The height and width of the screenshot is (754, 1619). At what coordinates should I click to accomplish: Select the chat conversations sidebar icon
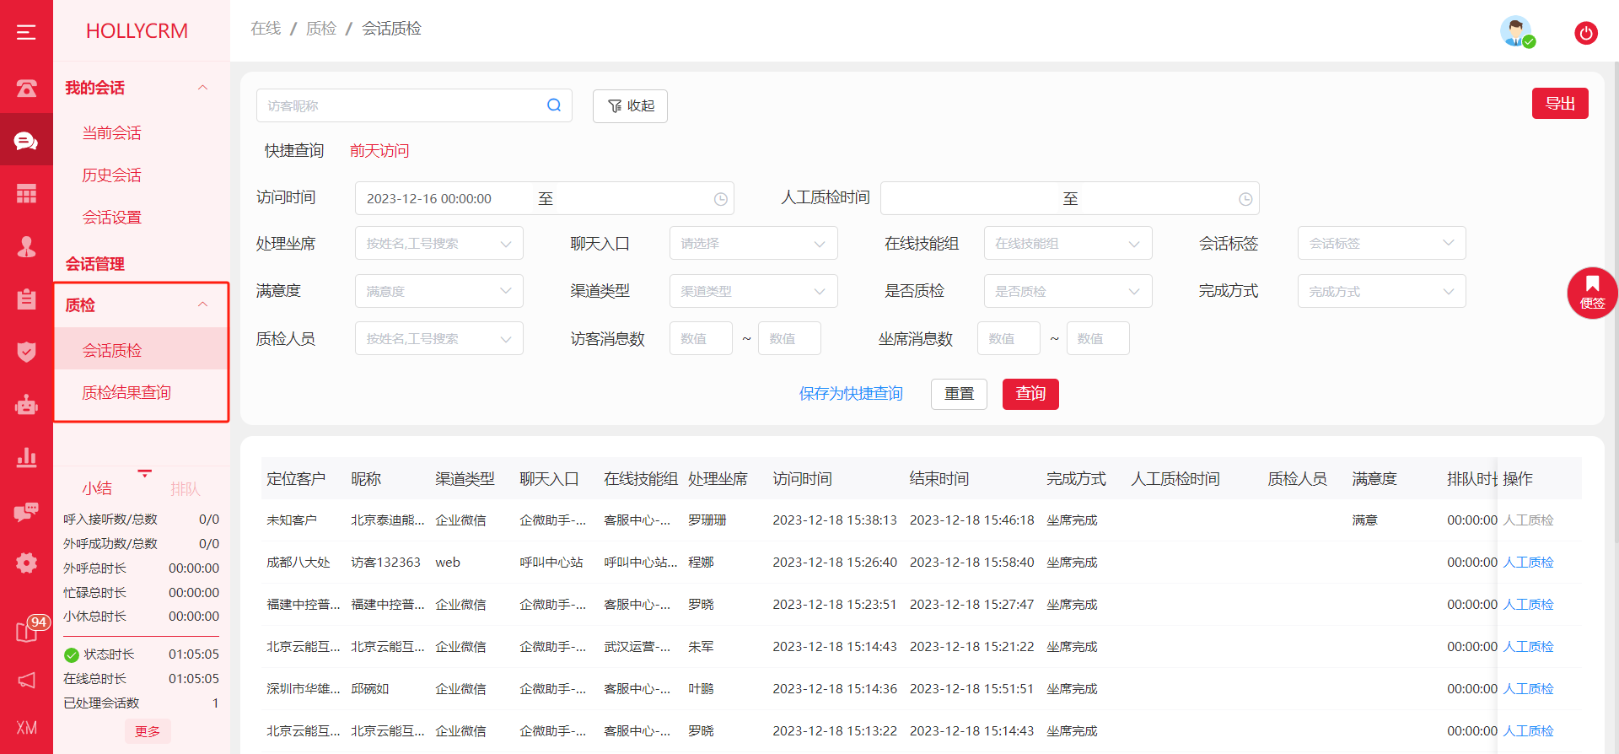click(26, 141)
